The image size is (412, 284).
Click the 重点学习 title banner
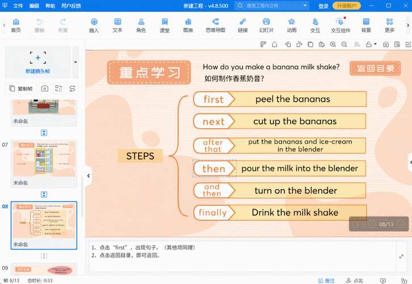point(149,73)
